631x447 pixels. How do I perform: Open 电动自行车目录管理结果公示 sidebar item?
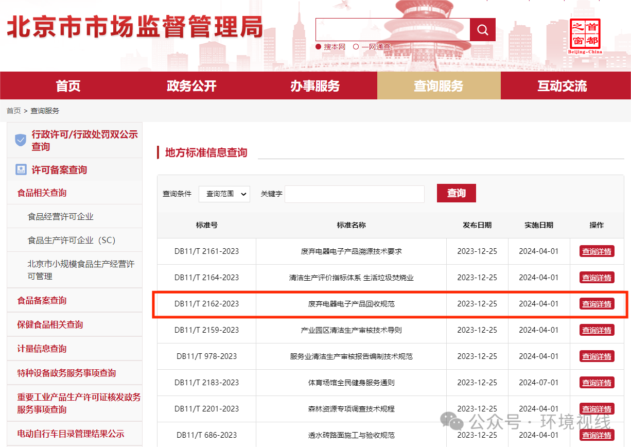click(x=71, y=434)
